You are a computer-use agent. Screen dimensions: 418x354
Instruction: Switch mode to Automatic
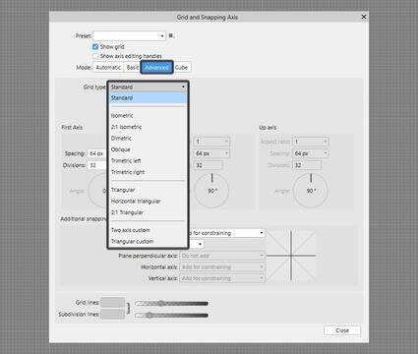[x=108, y=68]
